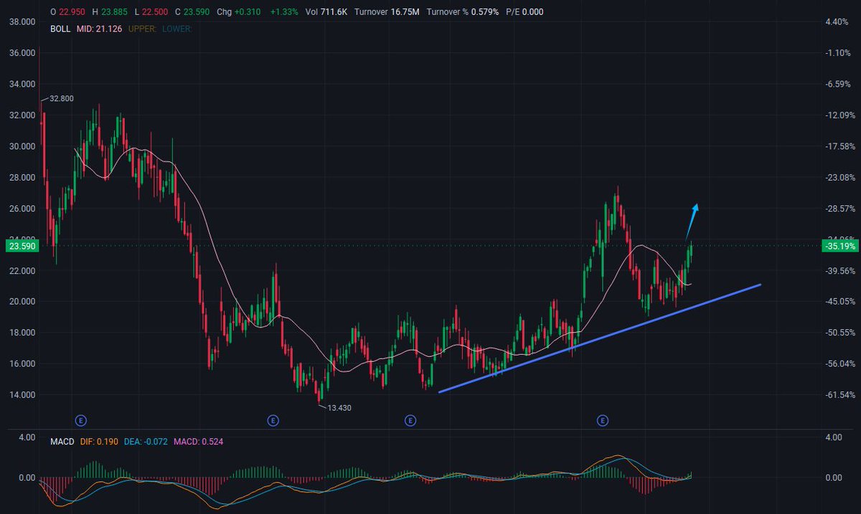Click the 14.000 price axis label
The image size is (861, 514).
[22, 395]
